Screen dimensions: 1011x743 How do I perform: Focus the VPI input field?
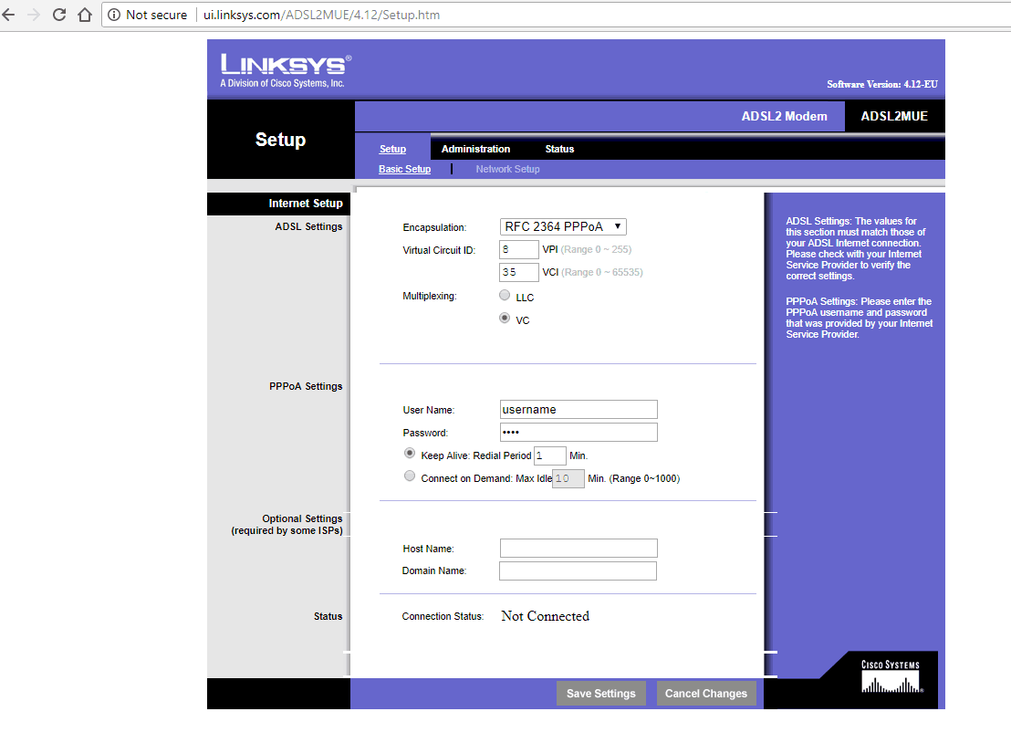519,249
